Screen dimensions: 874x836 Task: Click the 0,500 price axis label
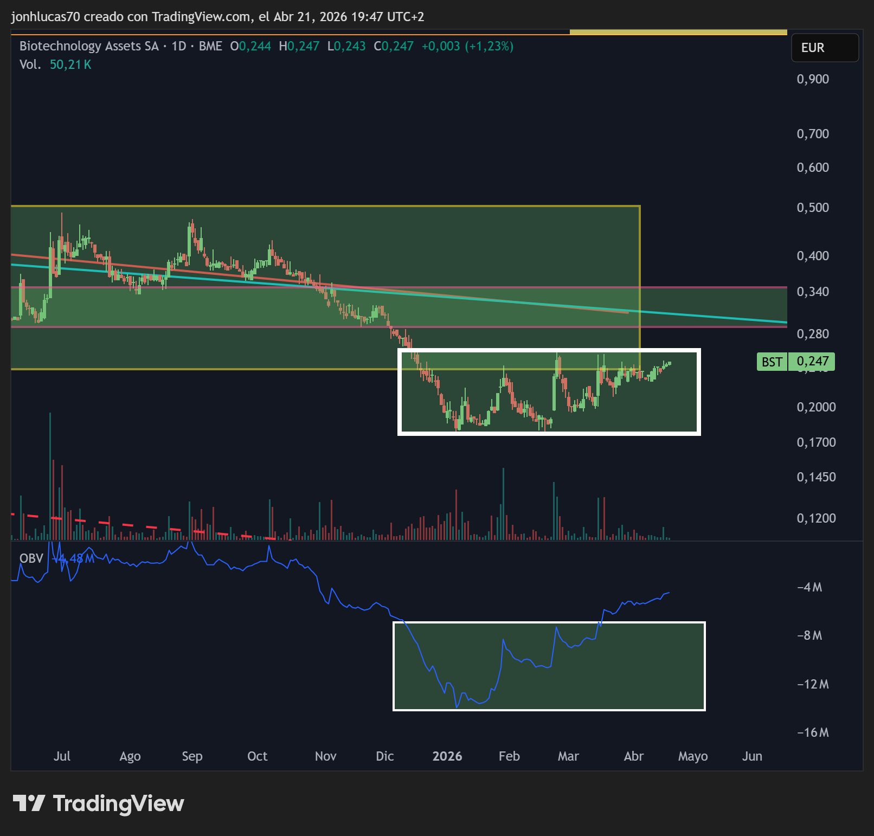pos(813,208)
